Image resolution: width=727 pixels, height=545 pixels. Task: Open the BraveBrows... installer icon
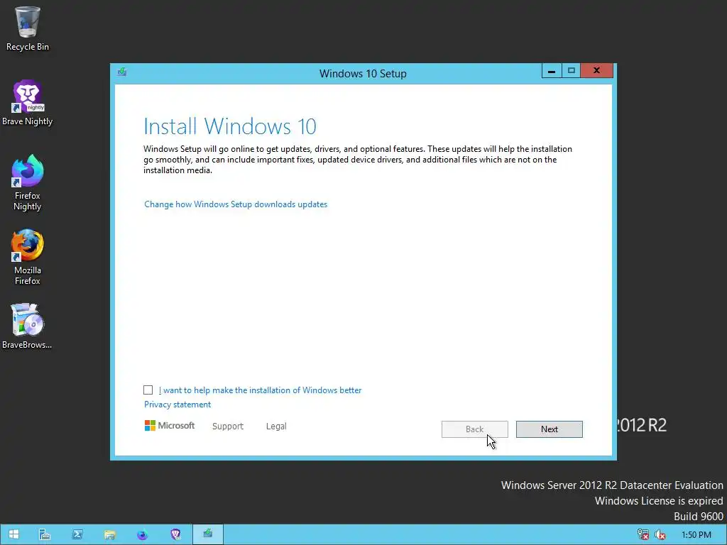click(x=28, y=326)
